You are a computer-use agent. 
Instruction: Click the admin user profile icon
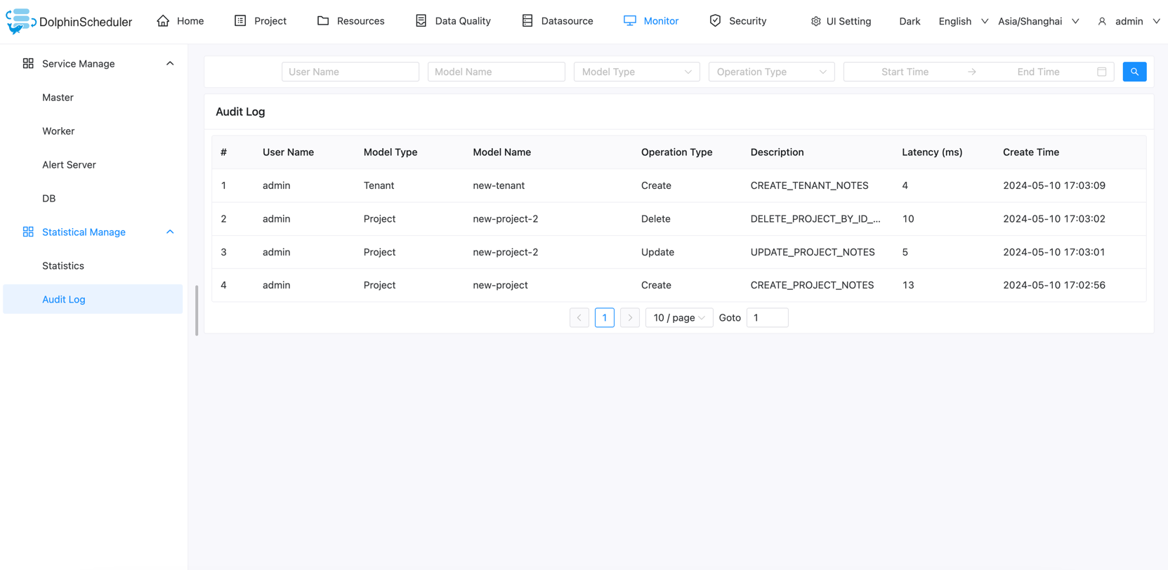(1102, 21)
